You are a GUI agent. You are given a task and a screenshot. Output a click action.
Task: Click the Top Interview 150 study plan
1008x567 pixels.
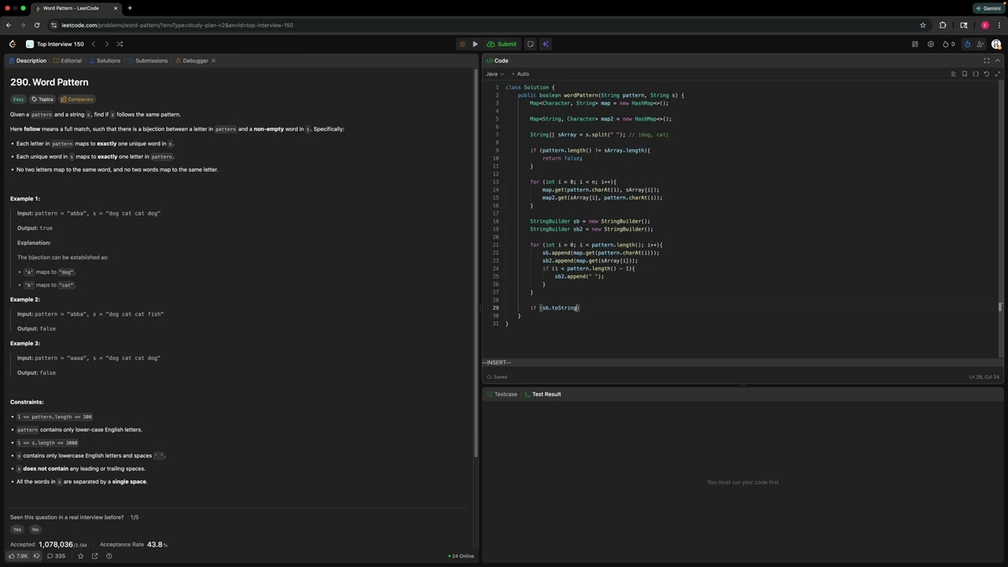54,44
